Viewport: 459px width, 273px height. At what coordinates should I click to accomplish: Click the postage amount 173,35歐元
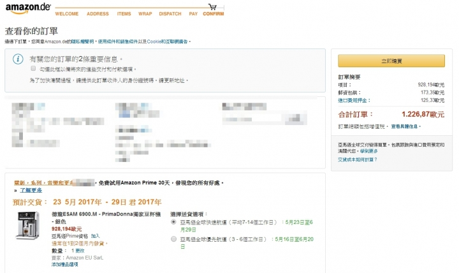(x=432, y=92)
